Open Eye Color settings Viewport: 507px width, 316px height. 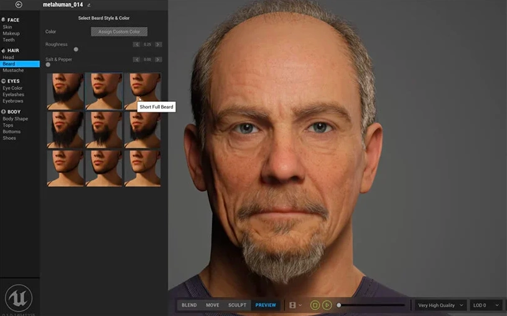pos(12,88)
